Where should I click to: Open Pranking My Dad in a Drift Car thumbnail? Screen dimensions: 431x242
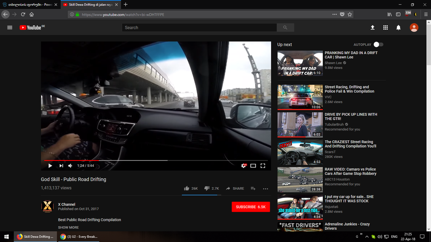click(300, 63)
